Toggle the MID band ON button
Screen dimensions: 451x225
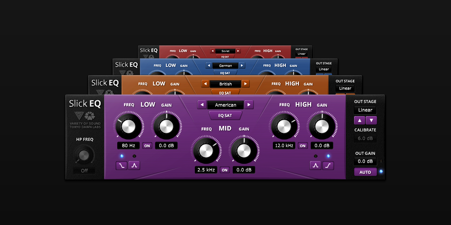pyautogui.click(x=225, y=170)
